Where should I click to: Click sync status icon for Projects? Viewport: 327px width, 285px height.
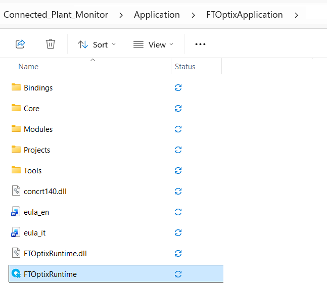pyautogui.click(x=178, y=150)
